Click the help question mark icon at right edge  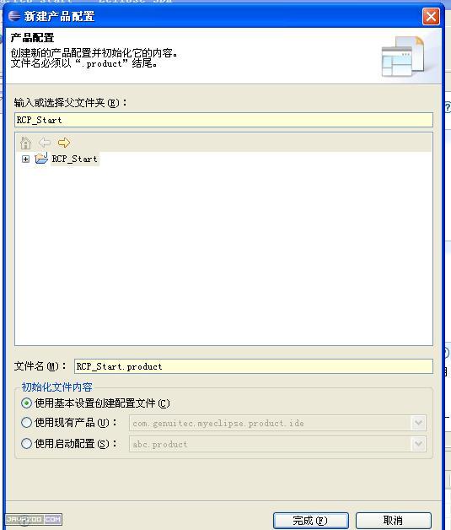coord(448,107)
